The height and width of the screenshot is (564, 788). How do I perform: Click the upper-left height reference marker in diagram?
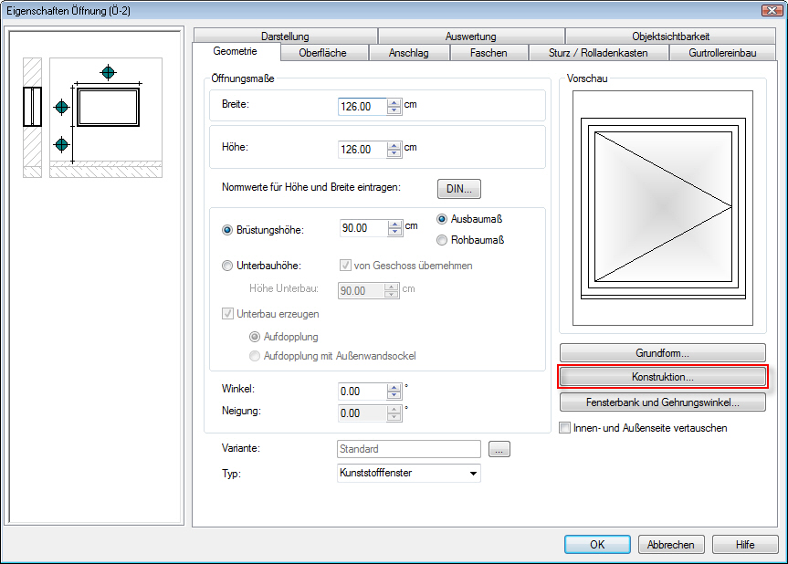pos(61,107)
